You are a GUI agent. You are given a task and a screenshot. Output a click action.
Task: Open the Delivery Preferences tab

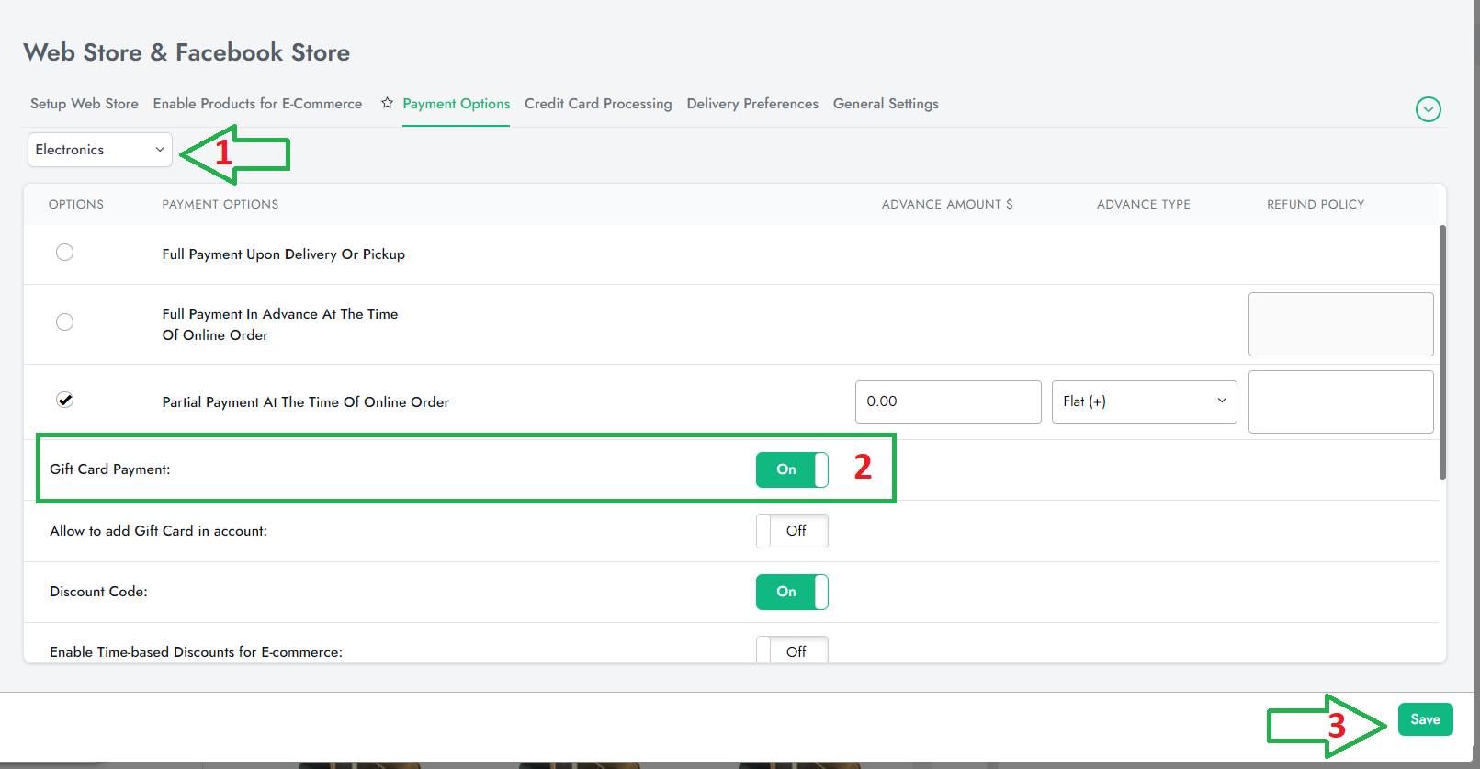752,104
